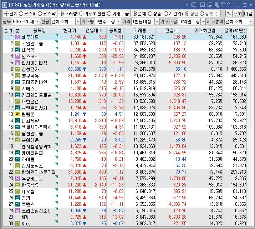Viewport: 255px width, 229px height.
Task: Sort by 등락률 column header
Action: tap(115, 30)
